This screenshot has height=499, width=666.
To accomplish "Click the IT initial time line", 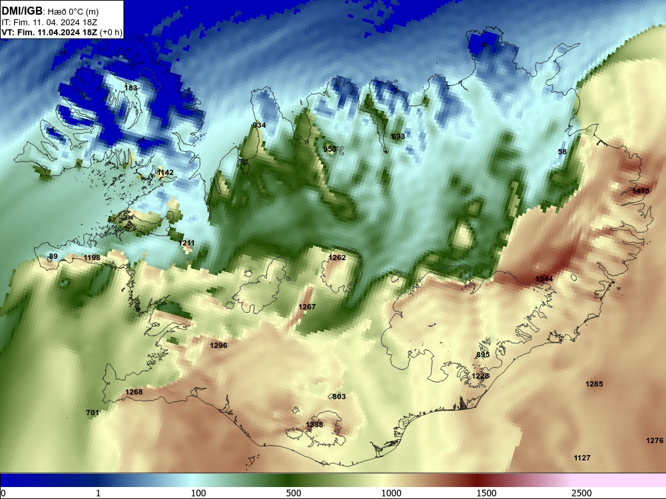I will click(49, 23).
